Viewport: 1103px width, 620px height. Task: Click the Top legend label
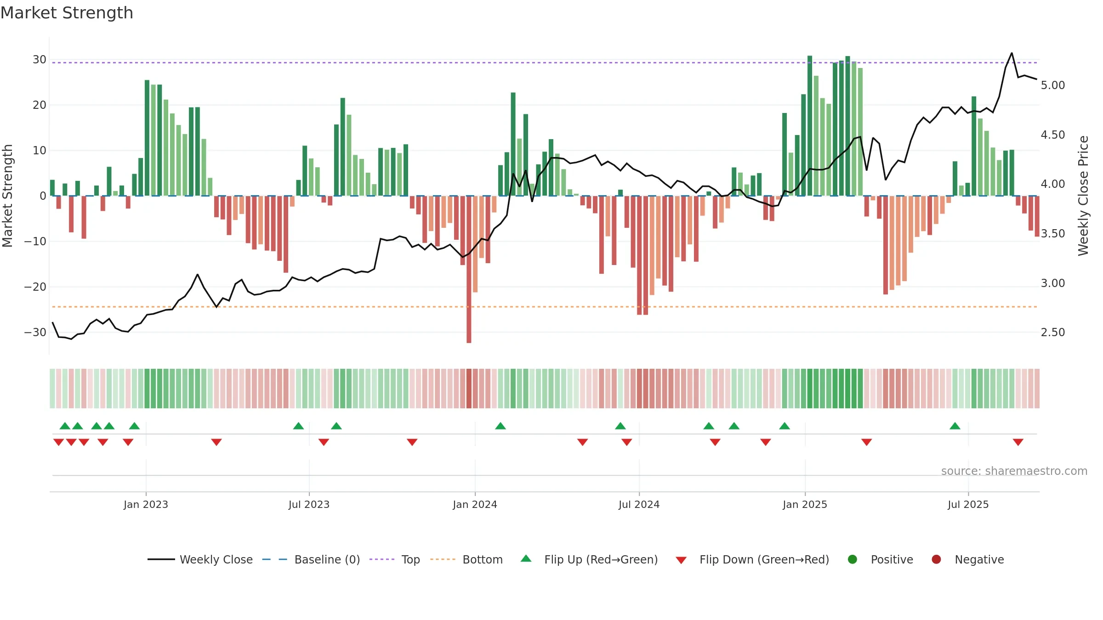(x=410, y=559)
